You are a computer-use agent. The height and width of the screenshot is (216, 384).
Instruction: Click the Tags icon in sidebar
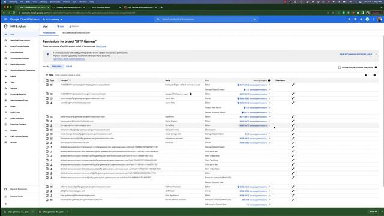(5, 82)
